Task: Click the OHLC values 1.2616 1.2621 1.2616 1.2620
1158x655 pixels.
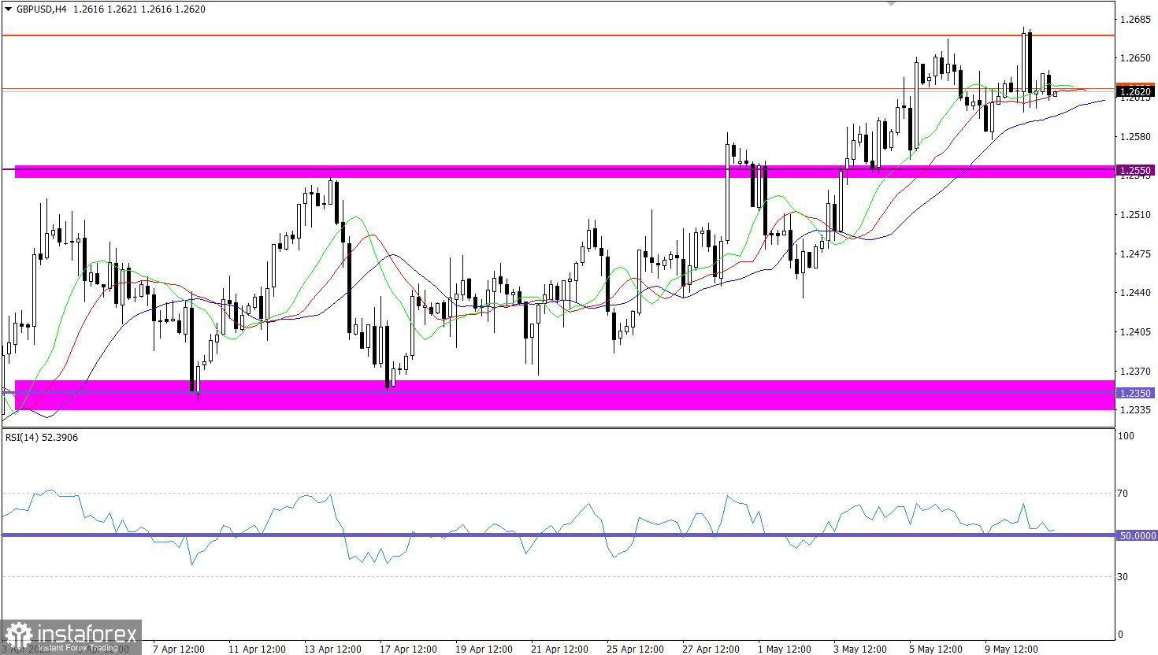Action: (139, 9)
